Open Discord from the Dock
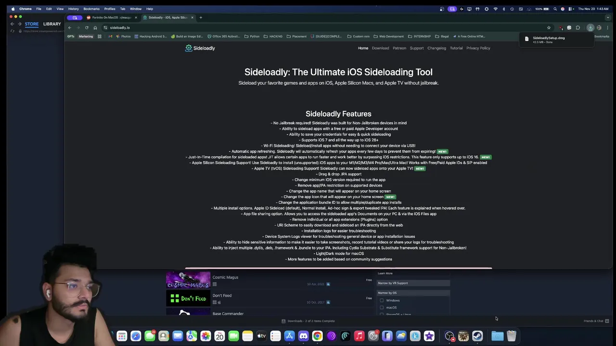616x346 pixels. [303, 336]
